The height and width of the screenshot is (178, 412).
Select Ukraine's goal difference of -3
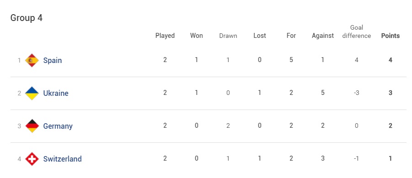[356, 93]
